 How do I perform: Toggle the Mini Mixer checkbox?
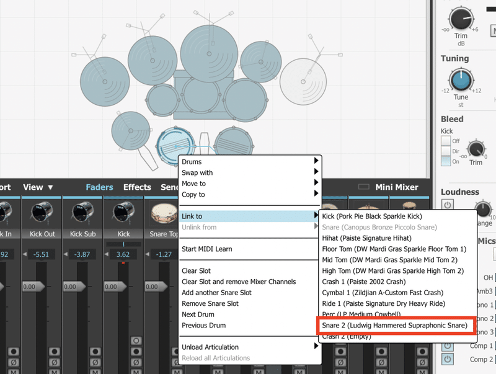coord(363,187)
